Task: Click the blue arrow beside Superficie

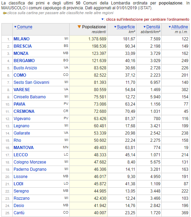Action: tap(115, 27)
